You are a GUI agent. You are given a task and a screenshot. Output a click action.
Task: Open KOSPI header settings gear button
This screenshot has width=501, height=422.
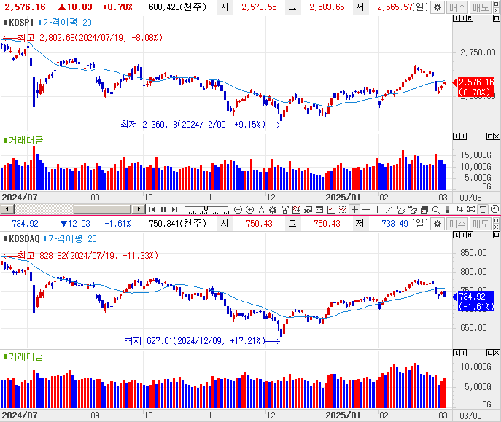[438, 7]
